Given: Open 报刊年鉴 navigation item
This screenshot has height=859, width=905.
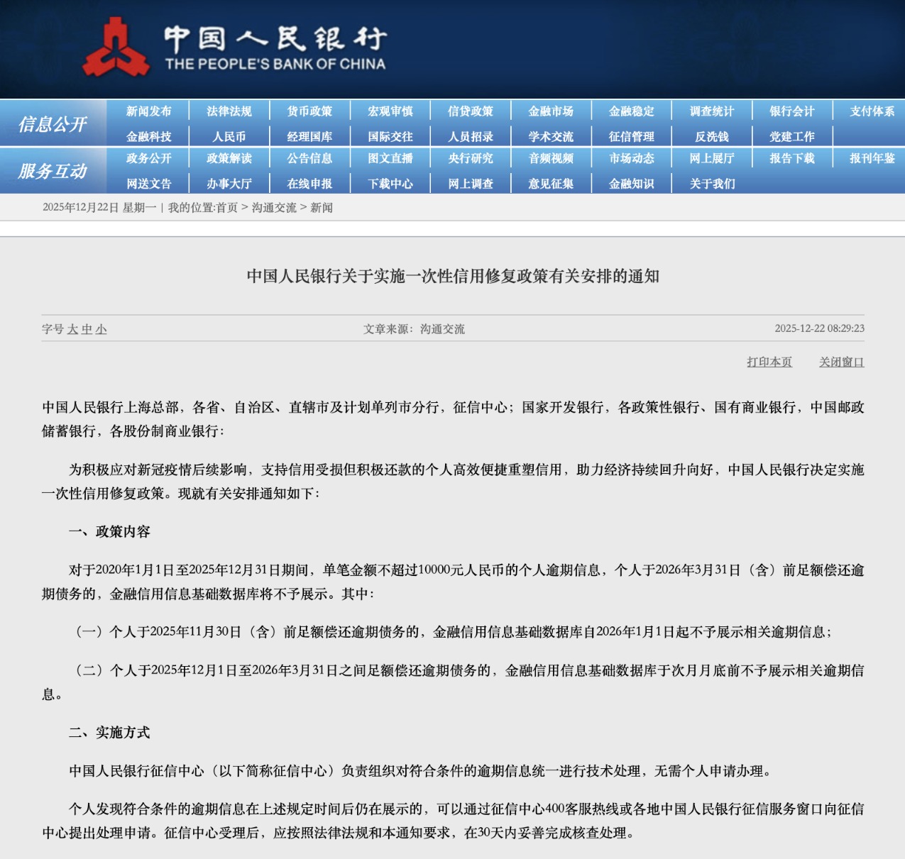Looking at the screenshot, I should pyautogui.click(x=872, y=158).
